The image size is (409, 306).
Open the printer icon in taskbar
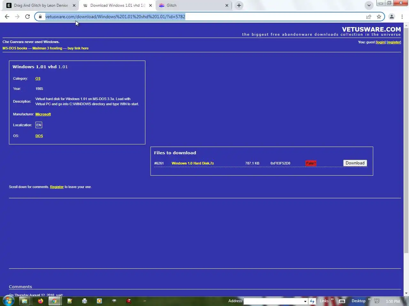point(84,301)
